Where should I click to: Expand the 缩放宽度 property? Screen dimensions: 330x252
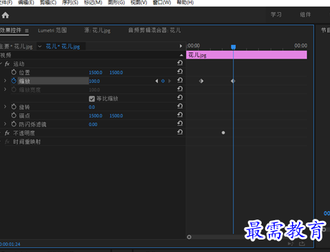point(5,90)
